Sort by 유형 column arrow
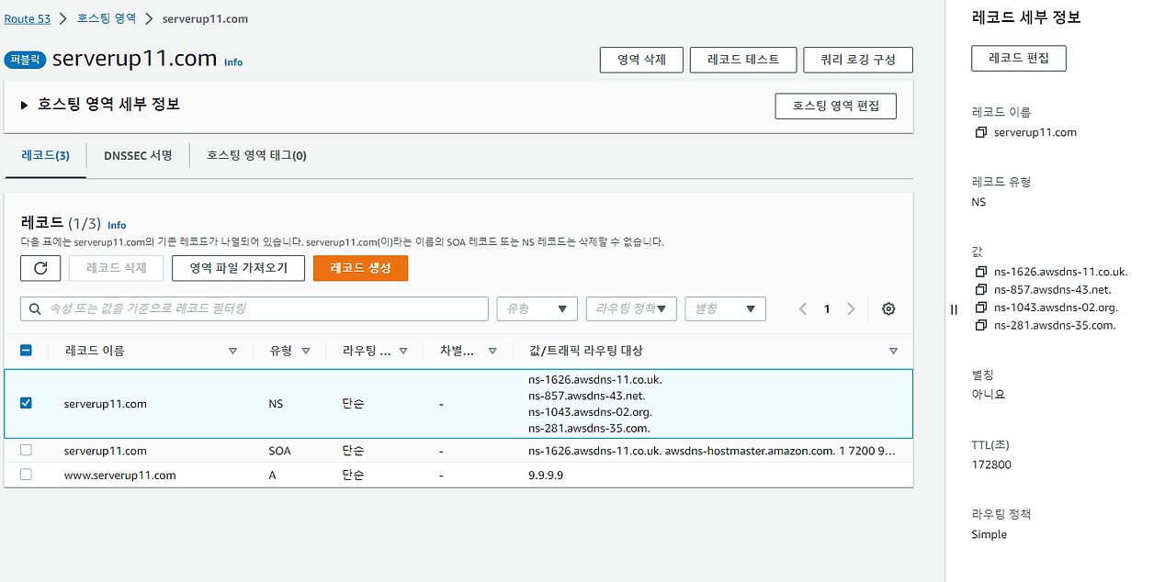1176x582 pixels. tap(306, 351)
